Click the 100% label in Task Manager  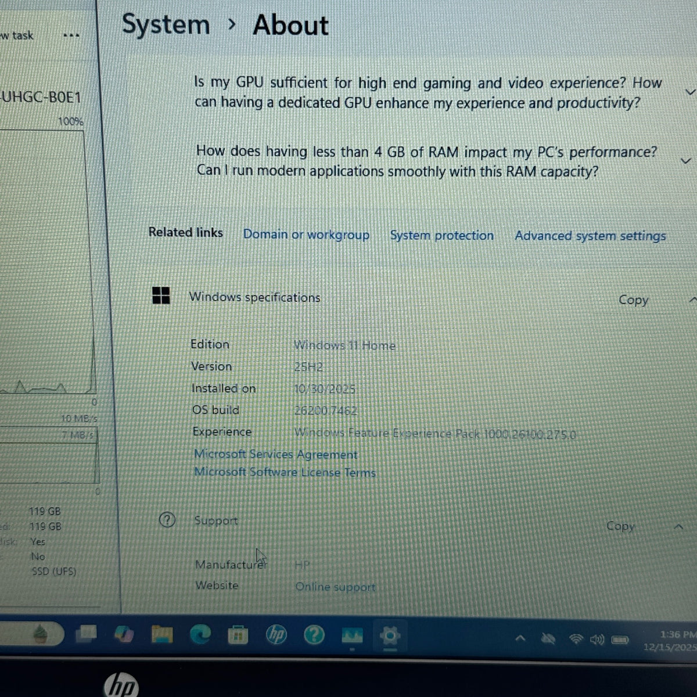coord(70,121)
